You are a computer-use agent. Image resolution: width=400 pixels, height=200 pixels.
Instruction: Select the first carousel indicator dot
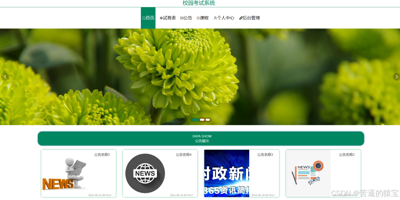point(195,120)
